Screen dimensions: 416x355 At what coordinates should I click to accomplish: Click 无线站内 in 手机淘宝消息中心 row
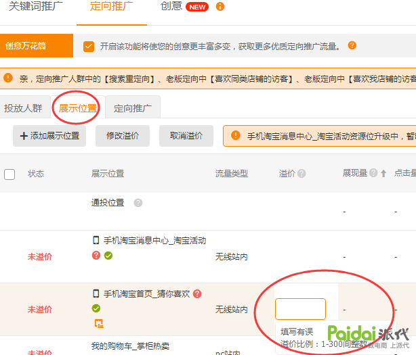click(x=231, y=256)
